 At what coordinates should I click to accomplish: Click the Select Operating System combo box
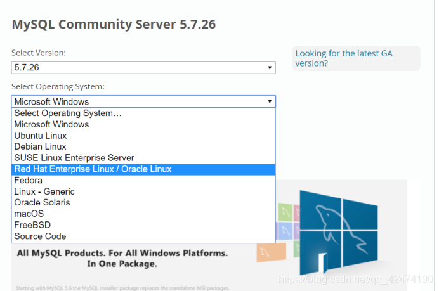tap(143, 101)
